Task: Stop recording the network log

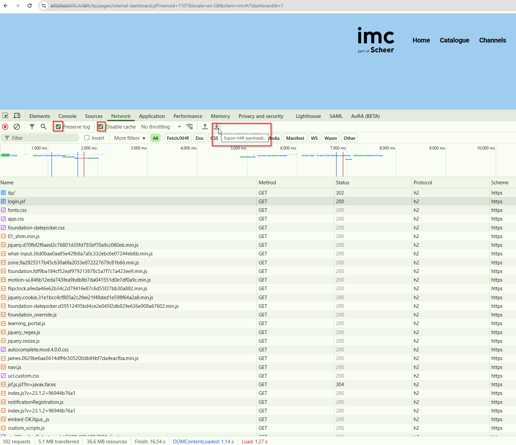Action: click(x=5, y=127)
